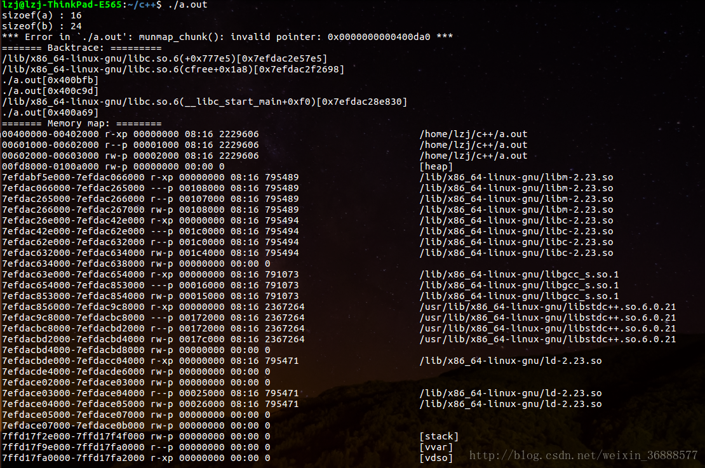The image size is (705, 468).
Task: Click the 7efdac62e000-7efdac632000 mapping range
Action: coord(73,243)
